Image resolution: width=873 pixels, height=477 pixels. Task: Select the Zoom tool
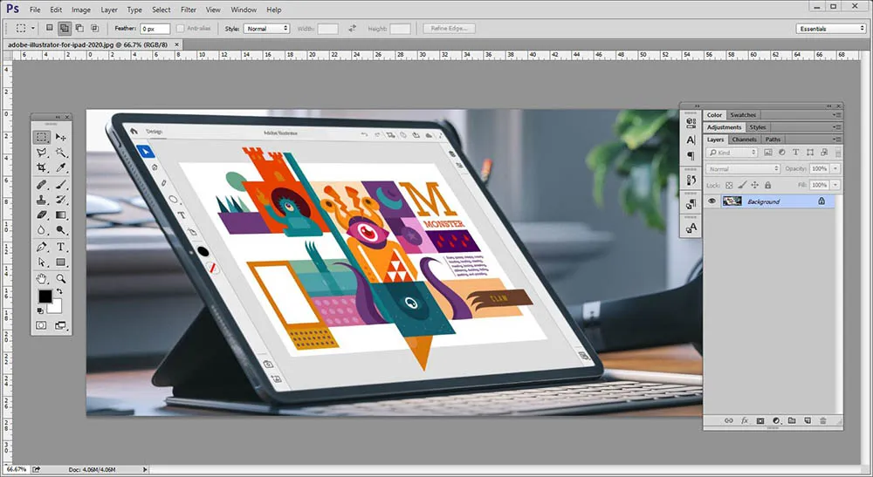coord(61,278)
